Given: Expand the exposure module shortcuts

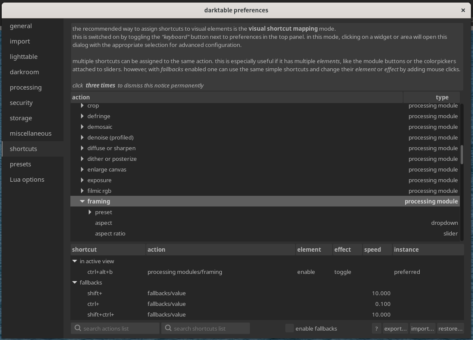Looking at the screenshot, I should [x=82, y=180].
